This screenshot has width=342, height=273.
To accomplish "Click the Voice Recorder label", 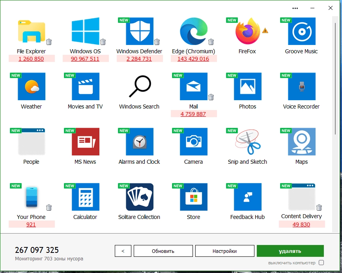I will (301, 107).
